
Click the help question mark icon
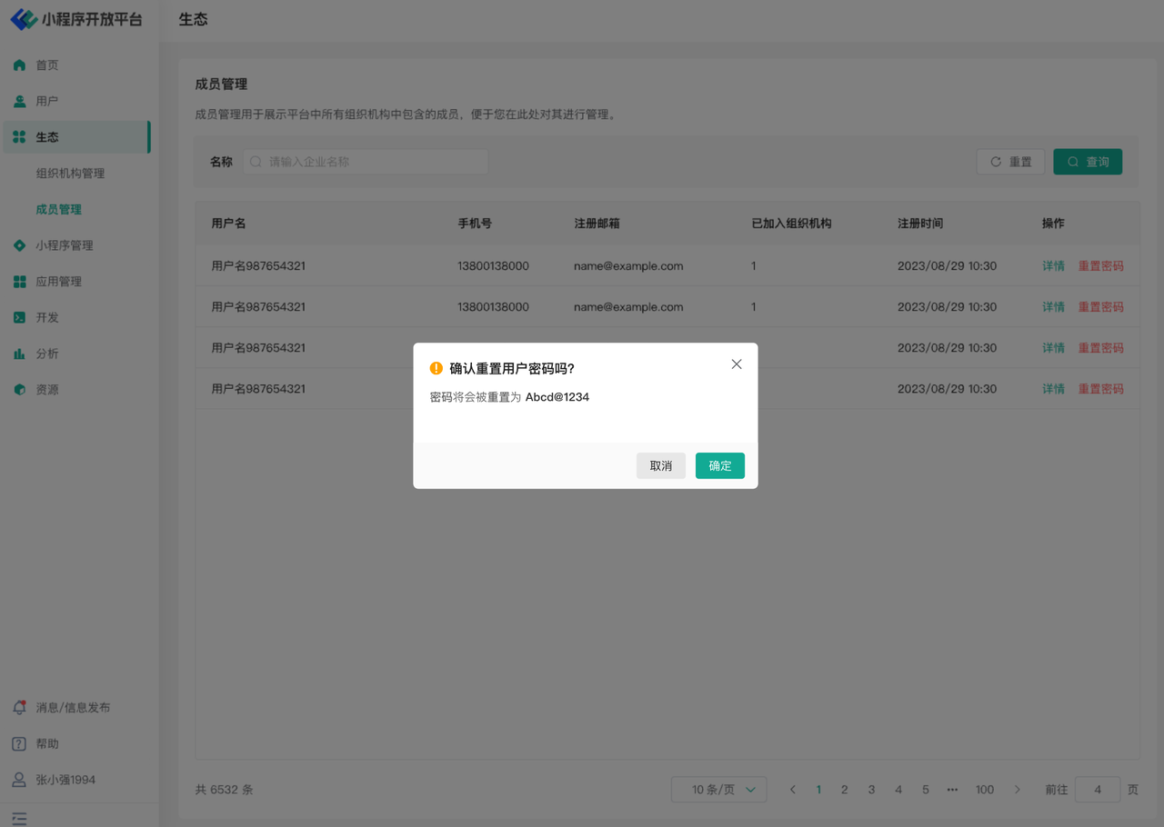pos(19,743)
